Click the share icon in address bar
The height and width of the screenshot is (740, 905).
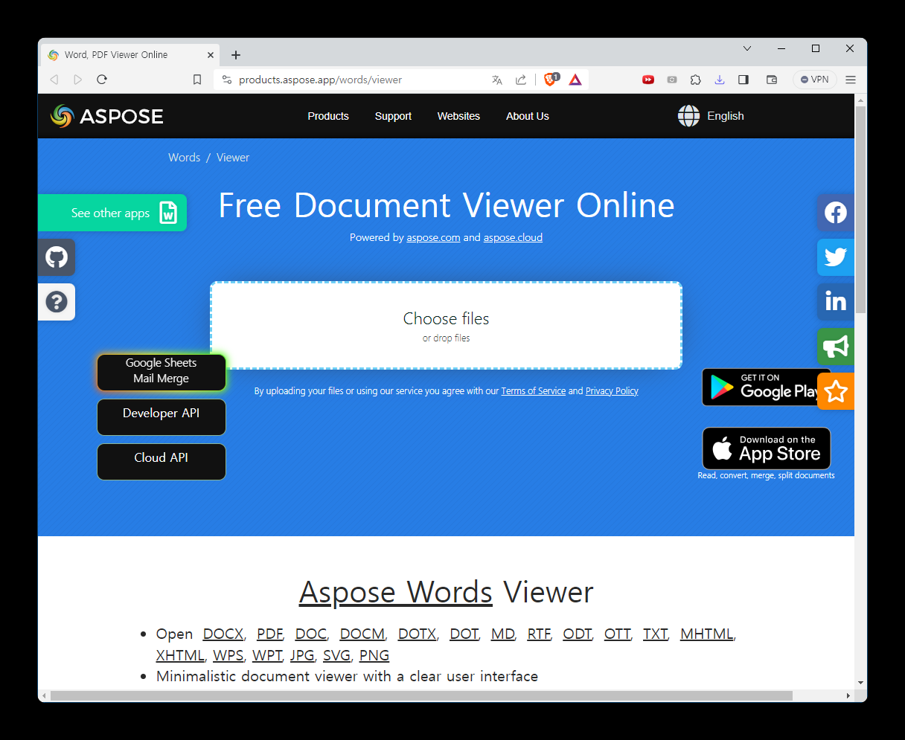[521, 80]
